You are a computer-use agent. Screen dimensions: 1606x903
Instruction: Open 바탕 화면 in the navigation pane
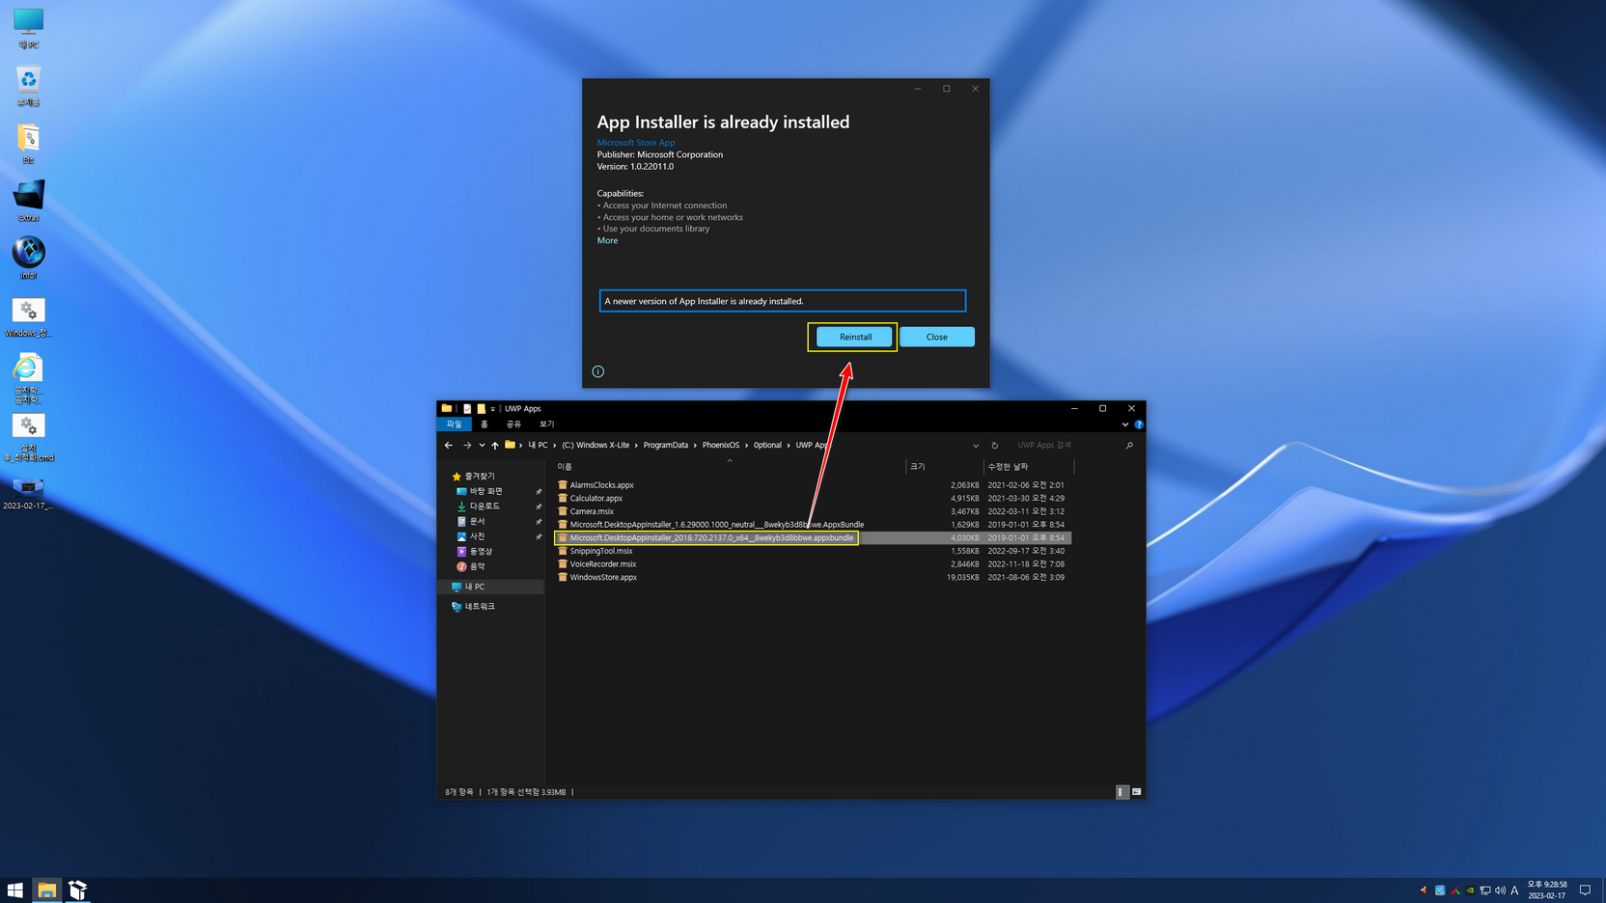485,491
